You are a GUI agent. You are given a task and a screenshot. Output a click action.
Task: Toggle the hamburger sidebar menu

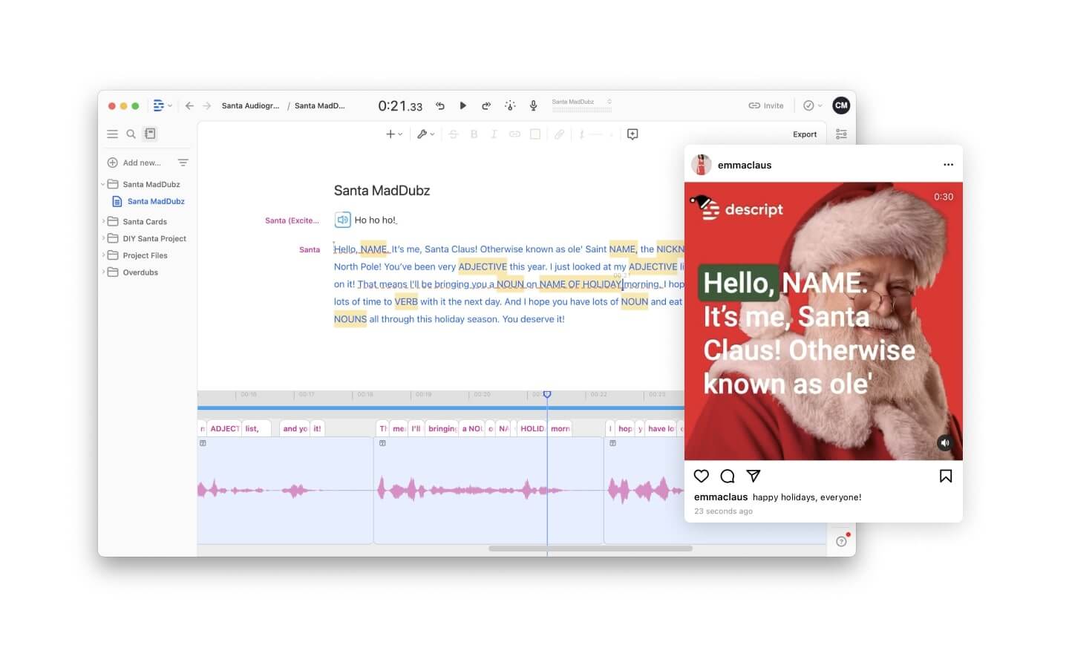[112, 134]
